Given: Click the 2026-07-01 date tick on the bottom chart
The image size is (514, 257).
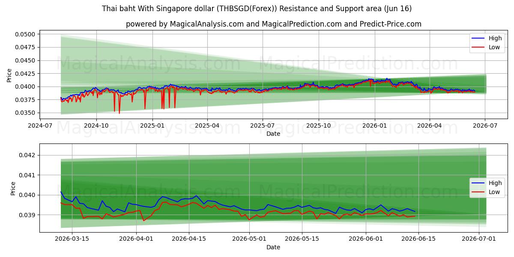Looking at the screenshot, I should [x=480, y=239].
